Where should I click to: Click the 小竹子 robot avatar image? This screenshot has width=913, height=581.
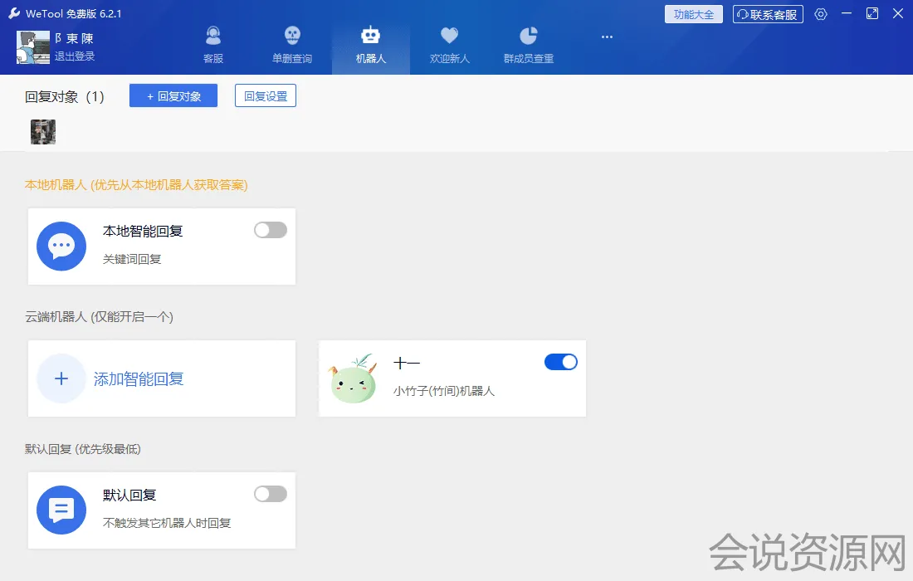coord(353,379)
